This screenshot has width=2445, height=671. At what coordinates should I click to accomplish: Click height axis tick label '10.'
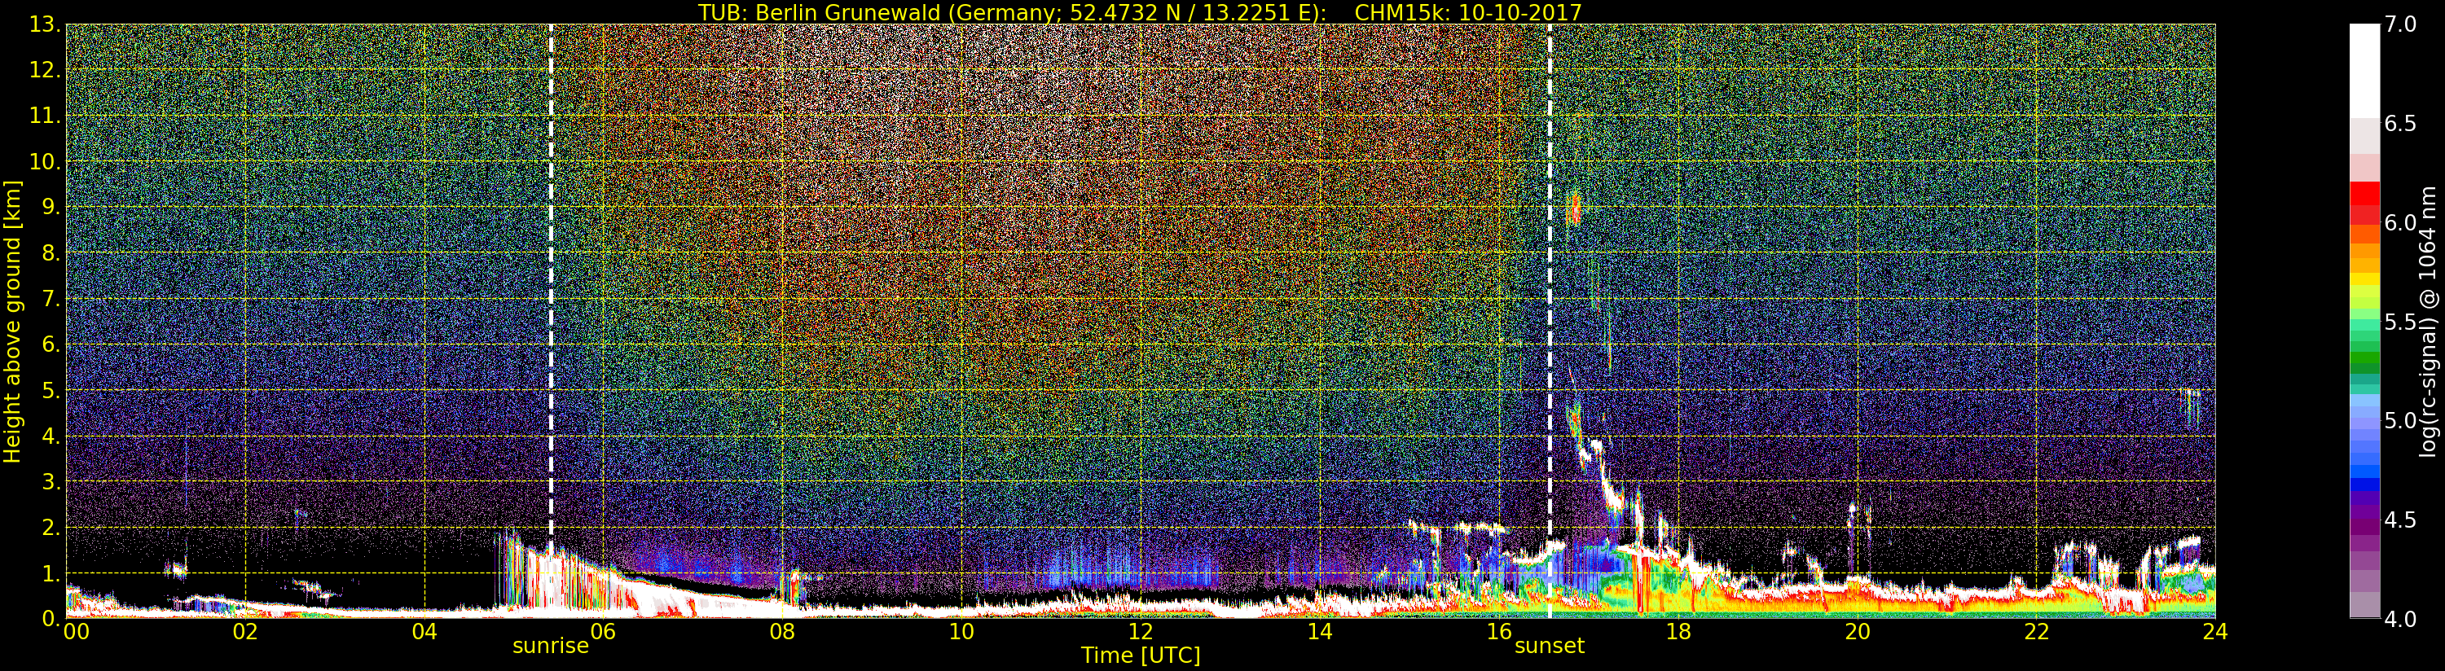pos(46,161)
